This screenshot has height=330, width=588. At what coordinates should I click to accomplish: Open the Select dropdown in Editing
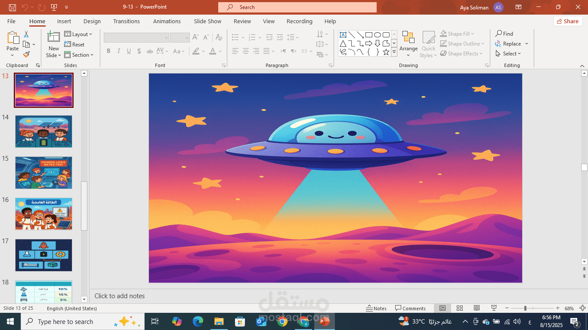(x=508, y=54)
